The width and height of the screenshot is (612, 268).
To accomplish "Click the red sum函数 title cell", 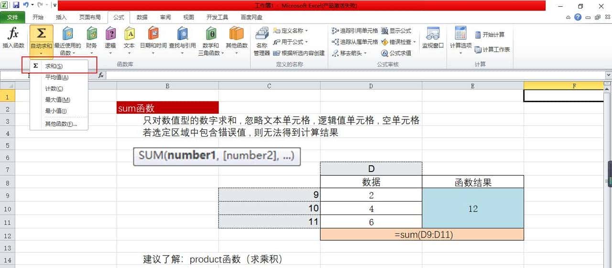I will (168, 108).
